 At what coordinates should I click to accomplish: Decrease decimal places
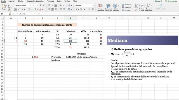pos(93,9)
